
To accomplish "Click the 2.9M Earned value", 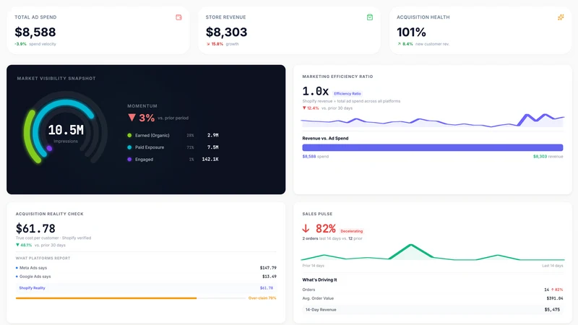I will (212, 135).
